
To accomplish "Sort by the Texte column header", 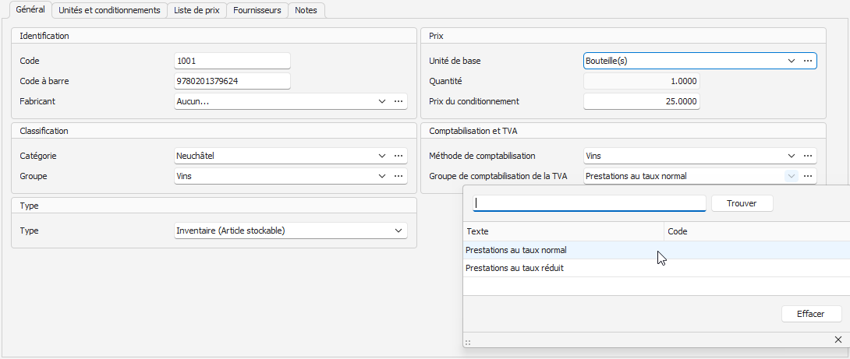I will pyautogui.click(x=563, y=231).
